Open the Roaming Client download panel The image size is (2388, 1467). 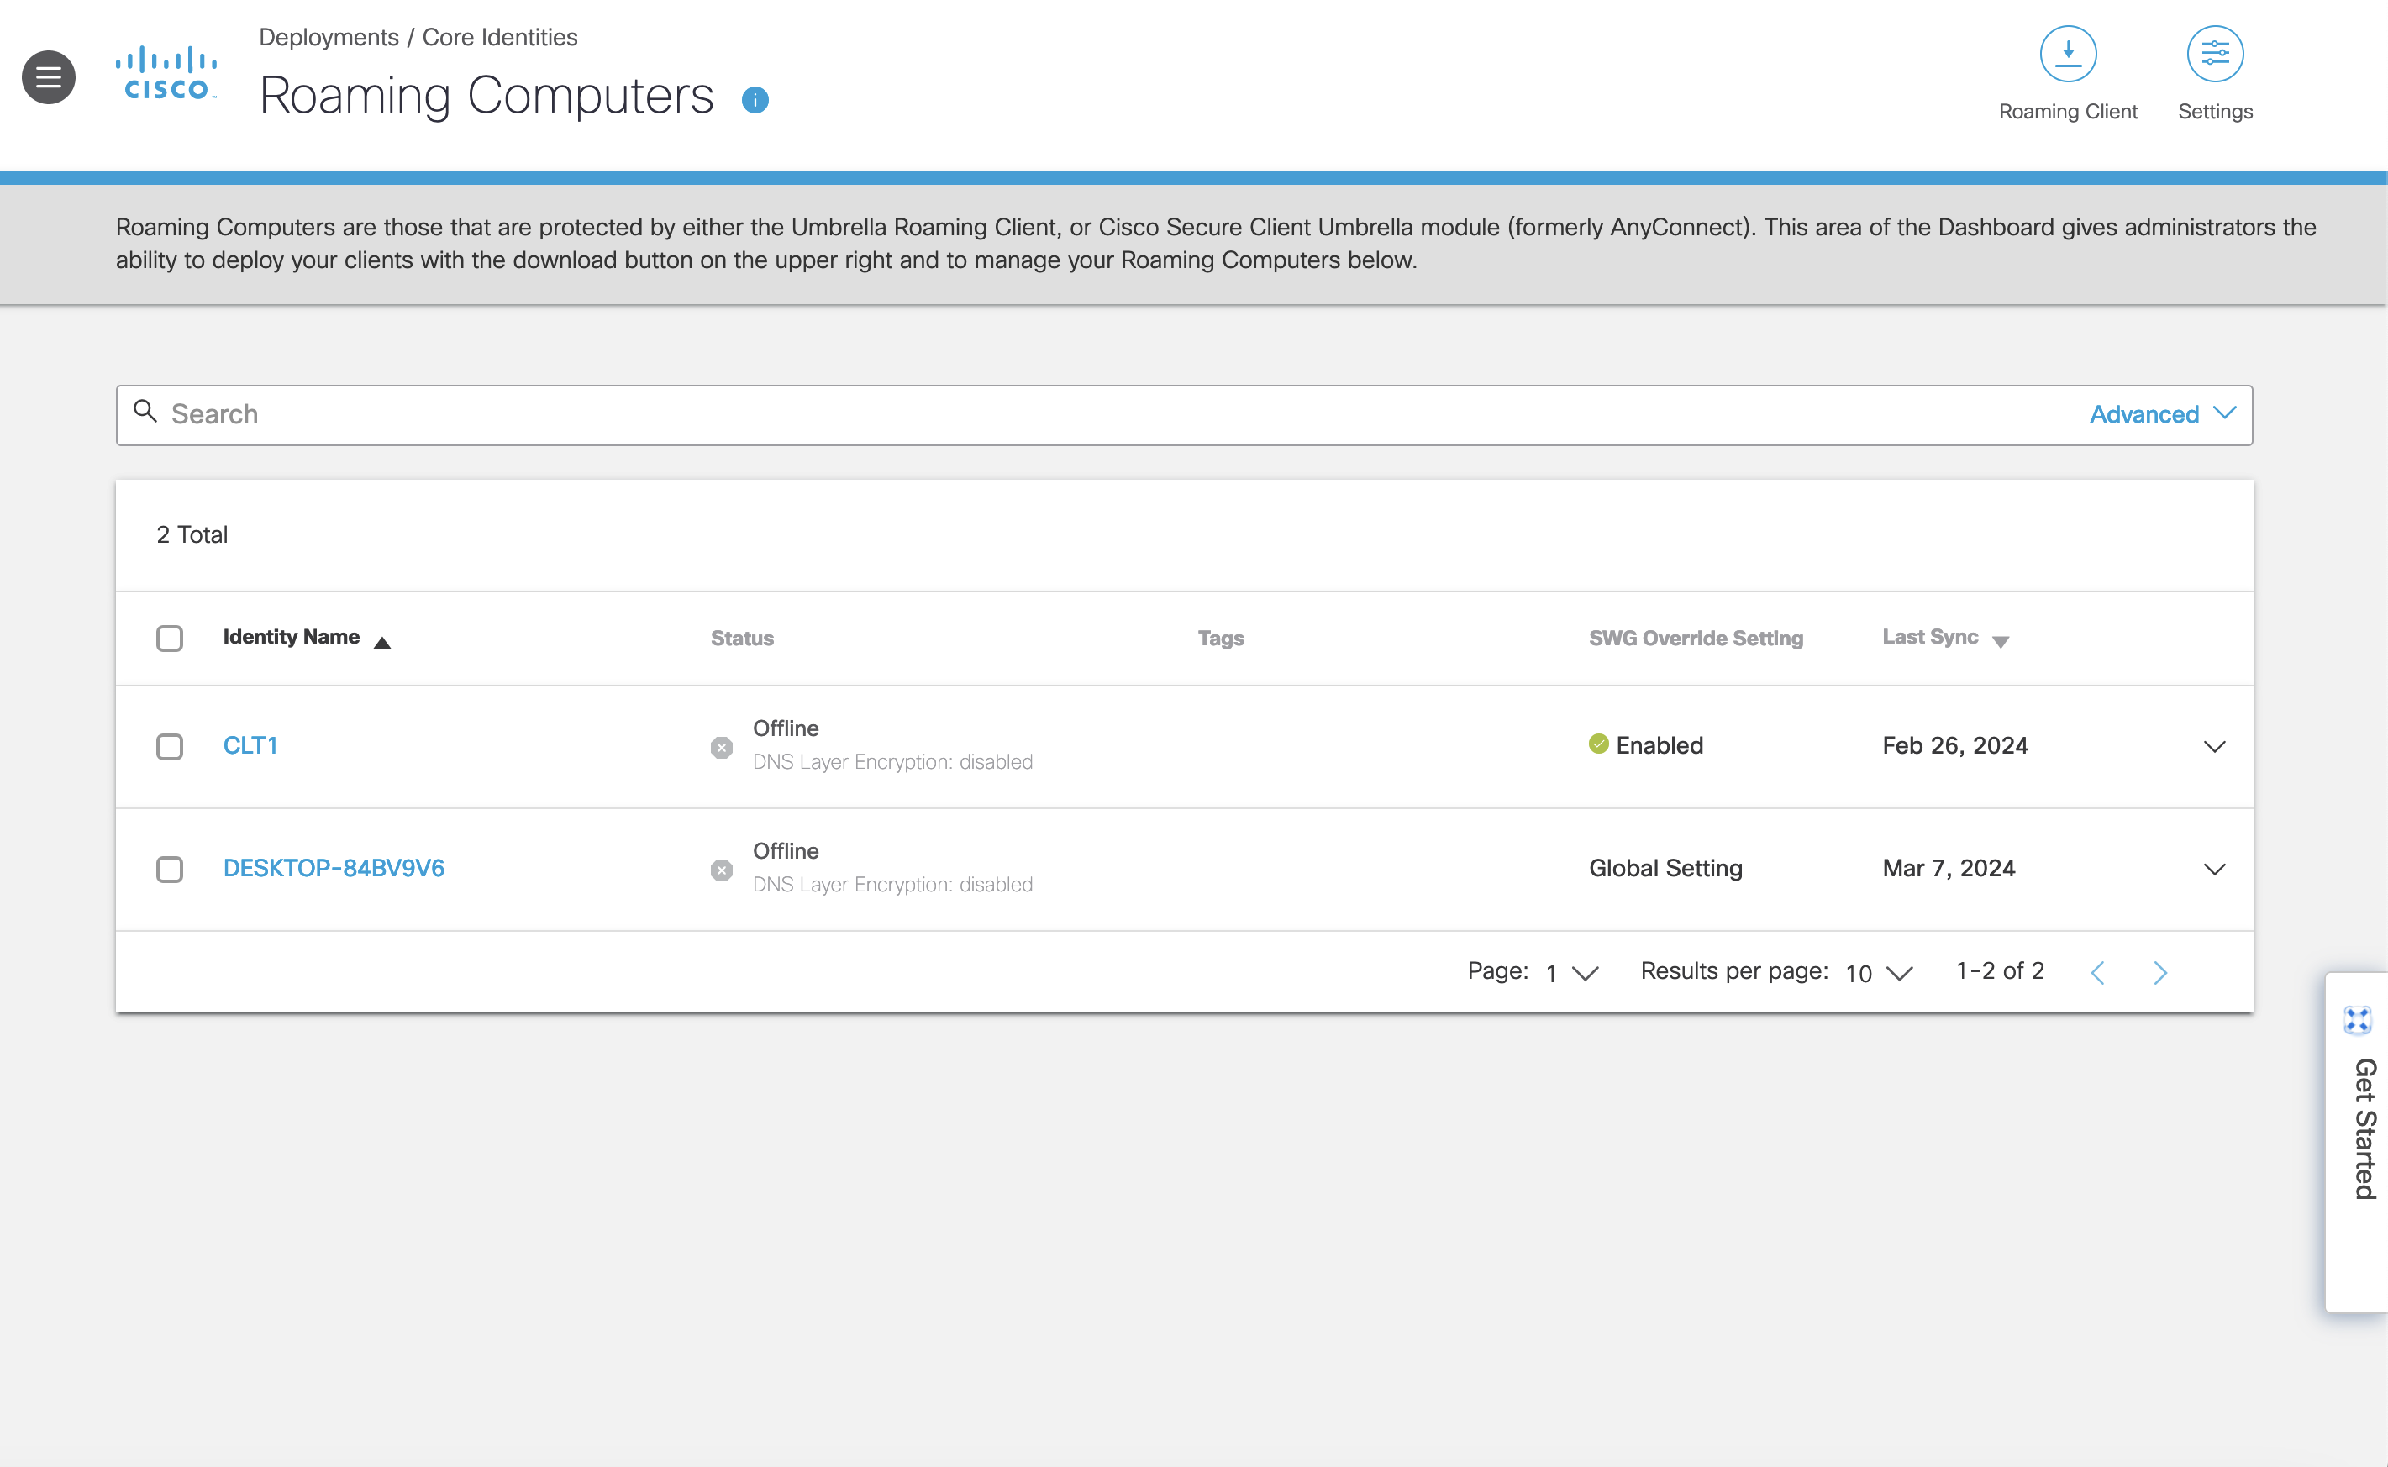click(x=2068, y=55)
